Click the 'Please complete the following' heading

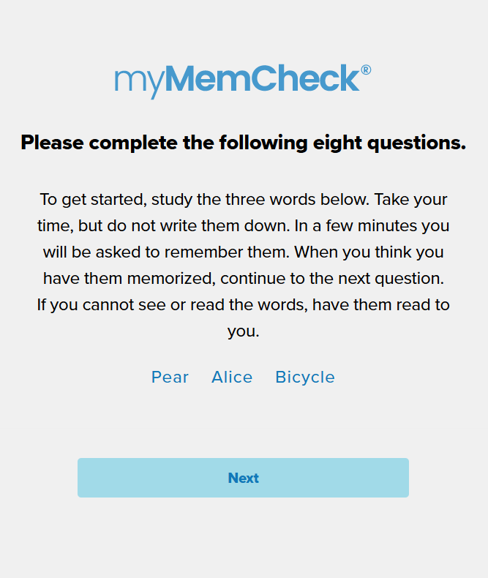tap(243, 143)
